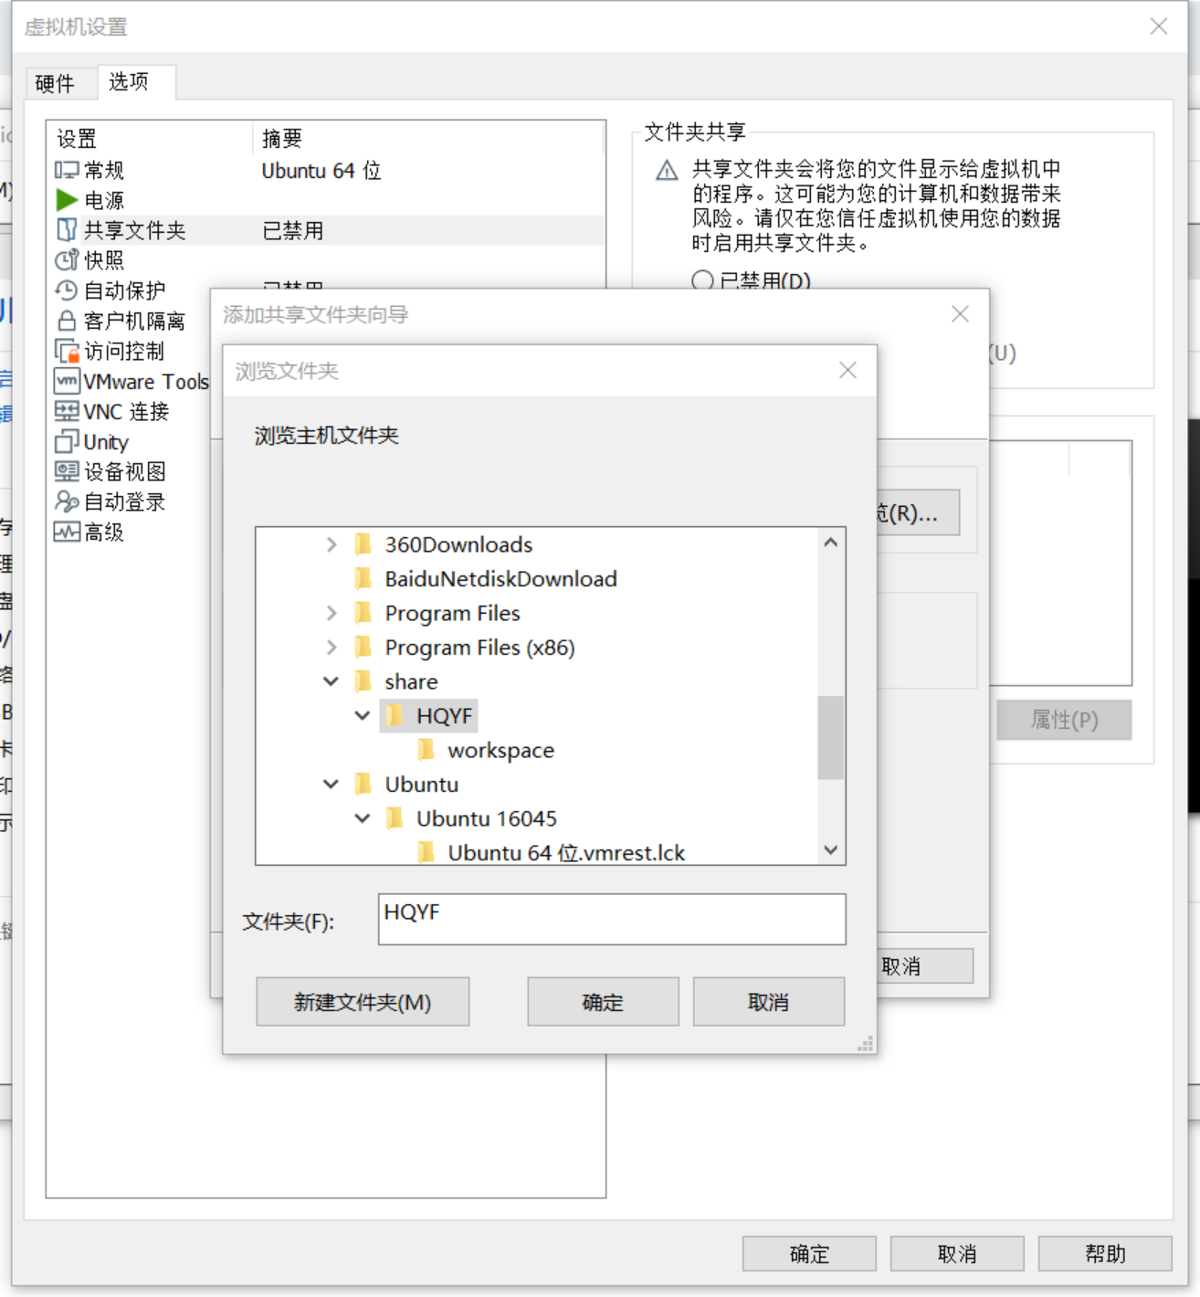Click the 摘要 column header
Viewport: 1200px width, 1297px height.
pos(282,139)
